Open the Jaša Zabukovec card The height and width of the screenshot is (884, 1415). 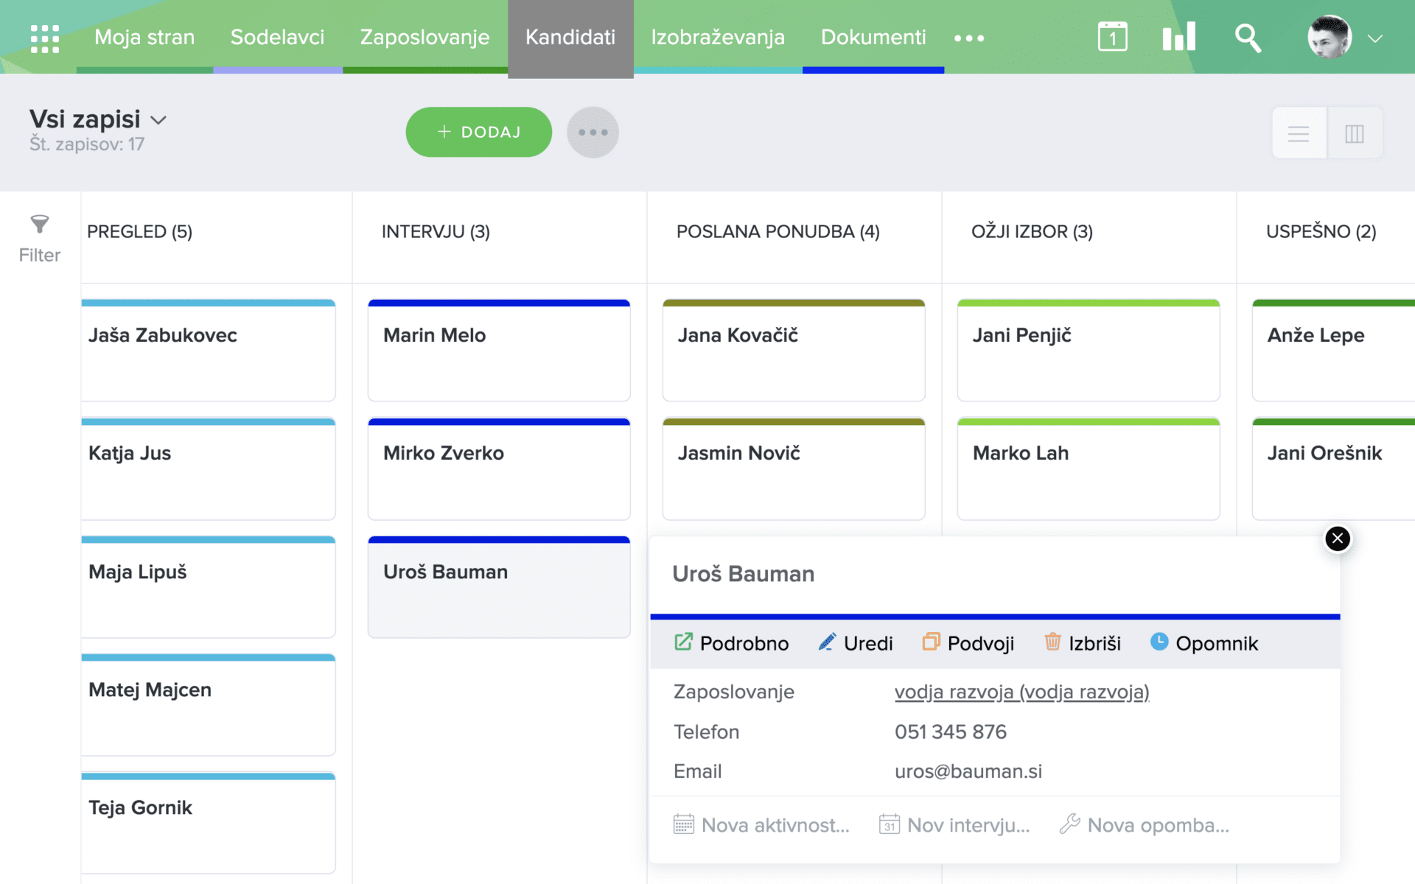(208, 350)
